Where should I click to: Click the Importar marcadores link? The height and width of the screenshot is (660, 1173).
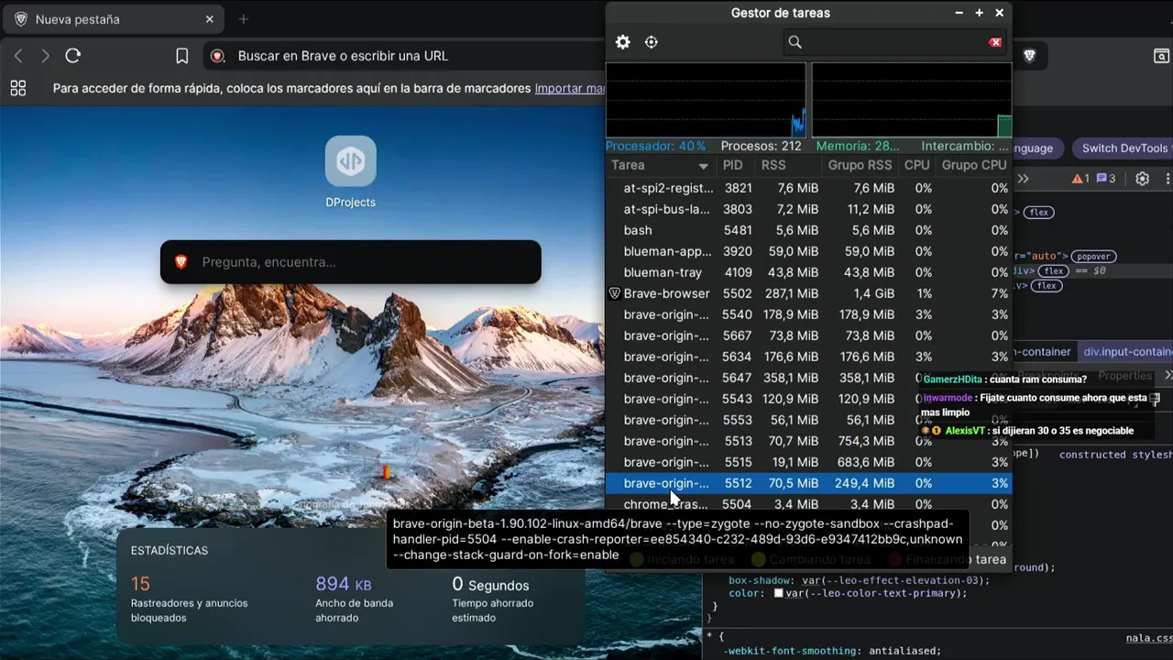[570, 88]
